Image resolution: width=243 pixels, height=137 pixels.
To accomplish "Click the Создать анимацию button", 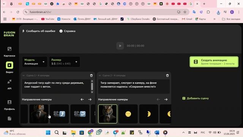I will coord(214,62).
